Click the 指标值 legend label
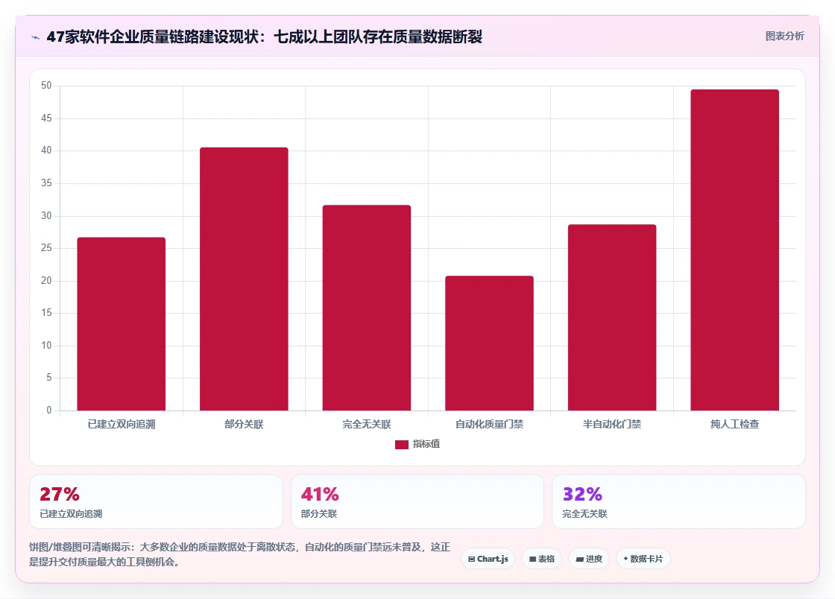This screenshot has height=599, width=835. (x=426, y=444)
